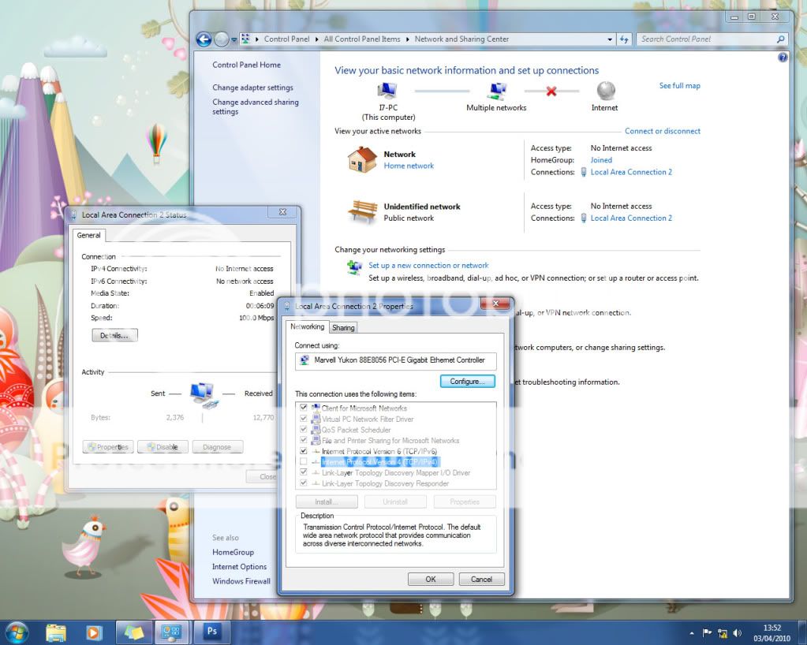Screen dimensions: 807x645
Task: Open Local Area Connection 2 under Unidentified network
Action: pos(631,218)
